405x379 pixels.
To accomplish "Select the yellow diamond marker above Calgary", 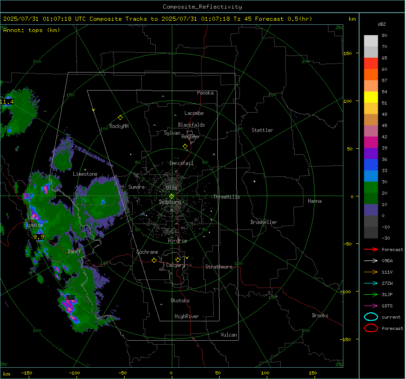I will point(178,260).
